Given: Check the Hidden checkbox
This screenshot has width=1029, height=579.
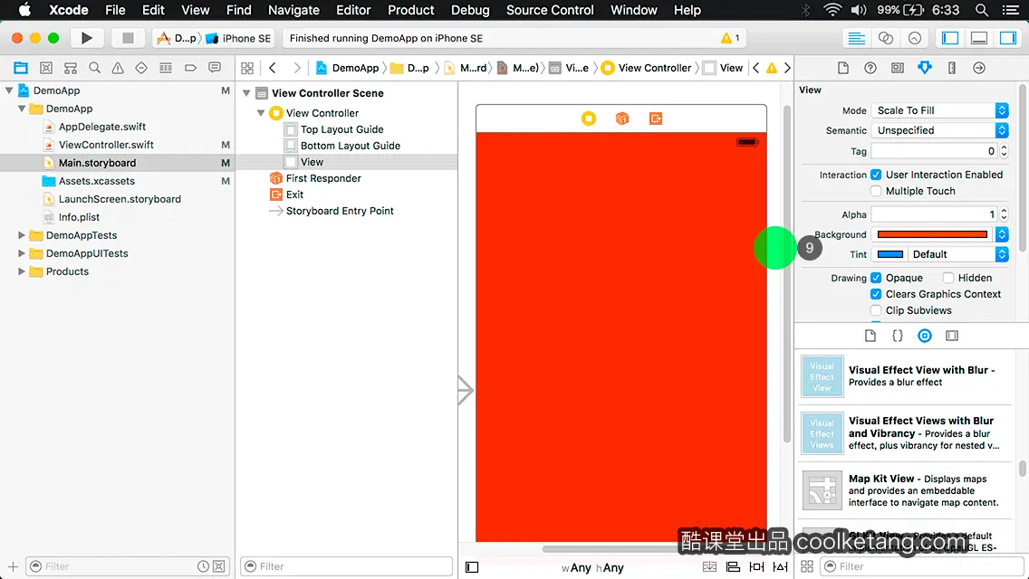Looking at the screenshot, I should click(948, 278).
